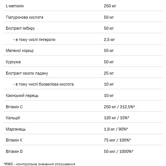166x166 pixels.
Task: Click the Каєнський перець ingredient label
Action: [x=22, y=95]
